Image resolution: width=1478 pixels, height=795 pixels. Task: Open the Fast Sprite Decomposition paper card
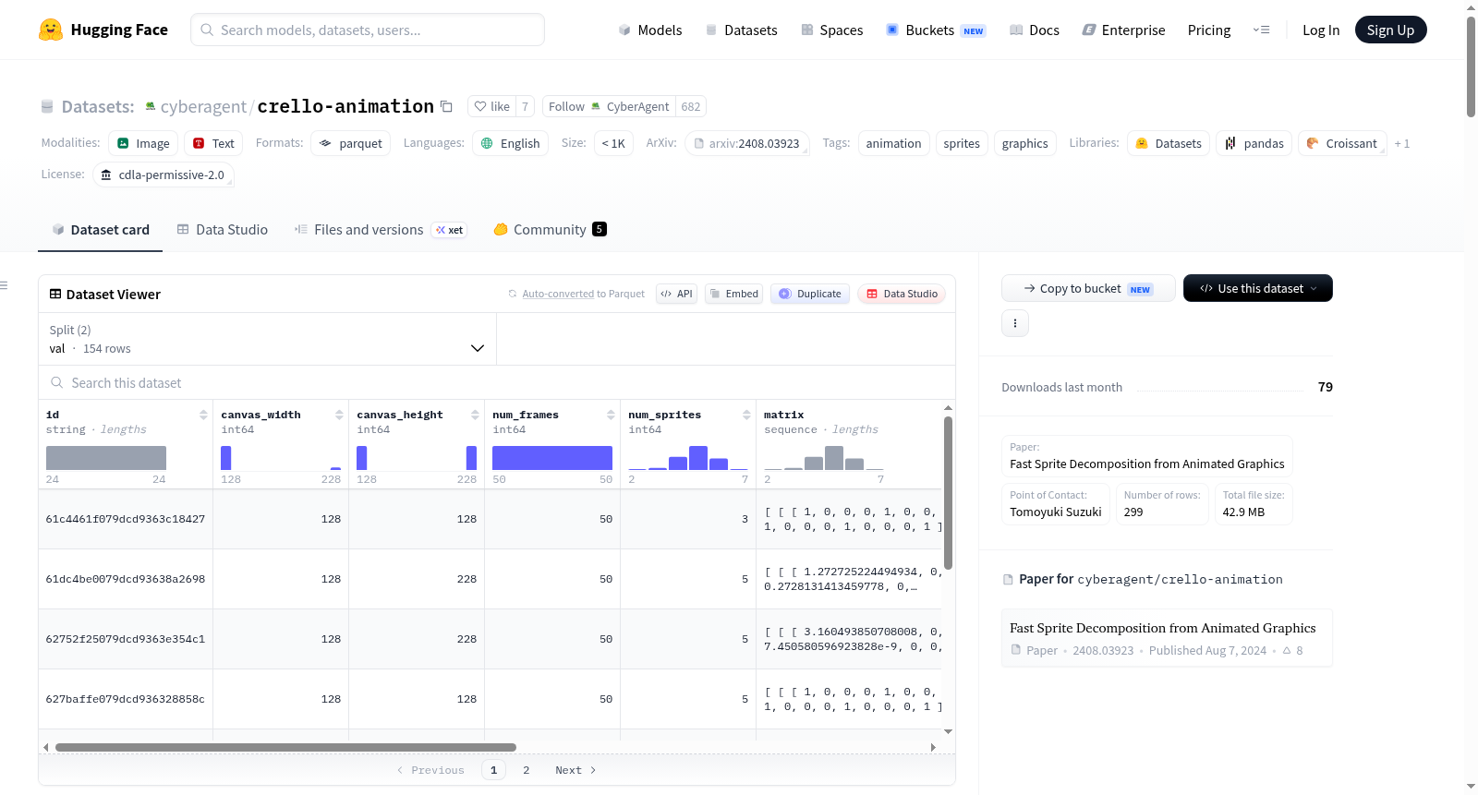[1167, 638]
